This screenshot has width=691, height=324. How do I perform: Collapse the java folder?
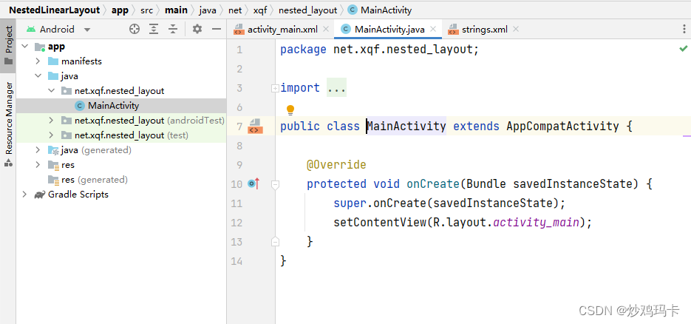click(x=38, y=76)
